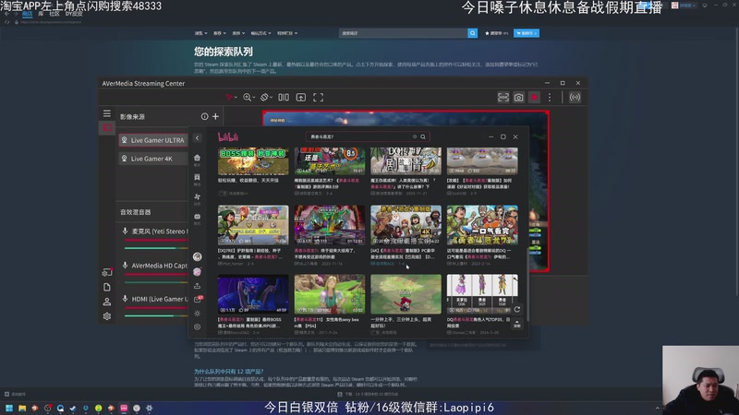
Task: Open the BOSS video thumbnail in bilibili
Action: [x=253, y=161]
